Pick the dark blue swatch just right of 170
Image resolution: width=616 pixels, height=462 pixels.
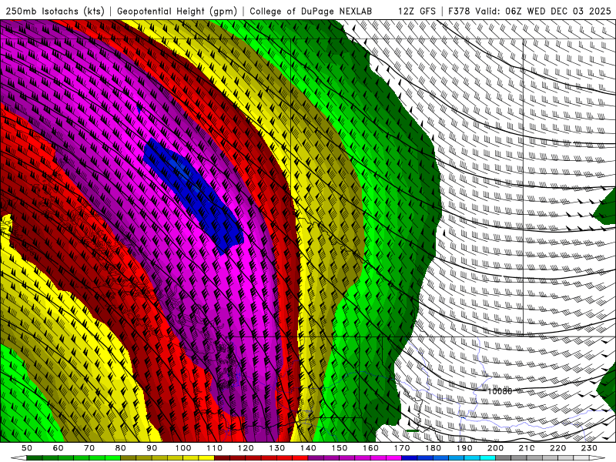(x=409, y=458)
